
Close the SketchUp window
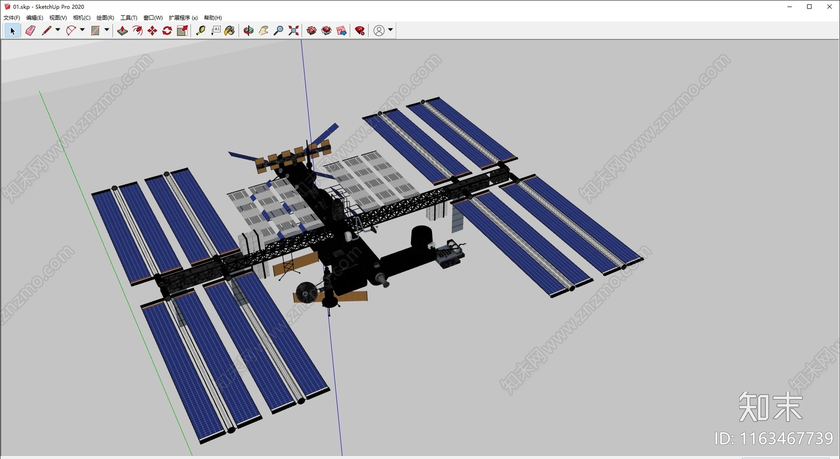[x=829, y=7]
